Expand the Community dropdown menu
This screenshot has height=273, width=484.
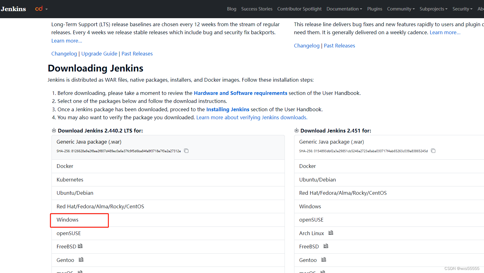tap(401, 9)
